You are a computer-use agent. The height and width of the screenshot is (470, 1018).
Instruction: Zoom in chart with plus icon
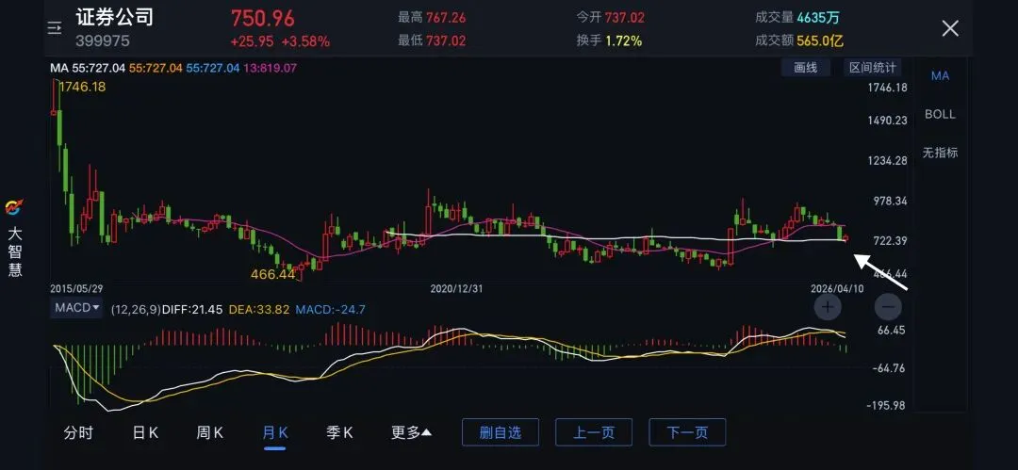tap(828, 306)
